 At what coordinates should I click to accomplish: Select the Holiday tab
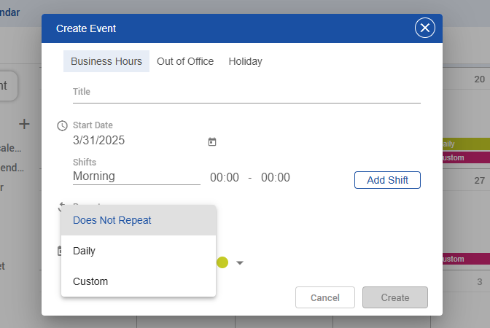coord(245,61)
